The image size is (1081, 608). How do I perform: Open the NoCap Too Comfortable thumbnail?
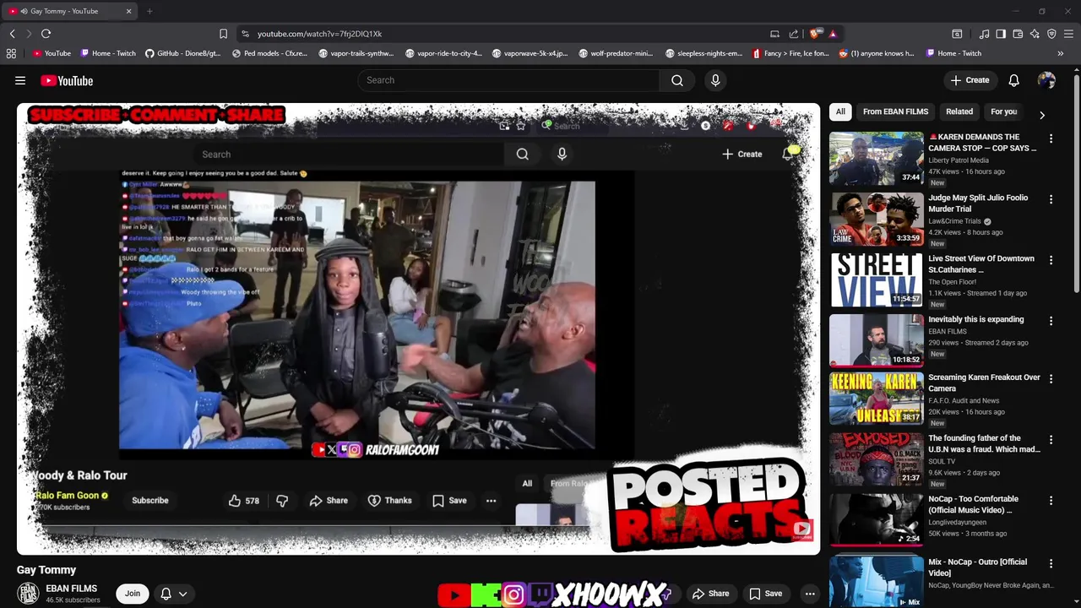(877, 520)
